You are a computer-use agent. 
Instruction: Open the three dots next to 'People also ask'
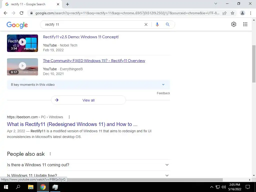coord(50,154)
